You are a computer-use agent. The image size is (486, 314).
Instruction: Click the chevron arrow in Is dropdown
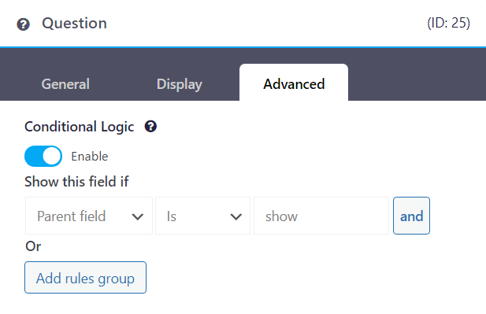pos(236,216)
